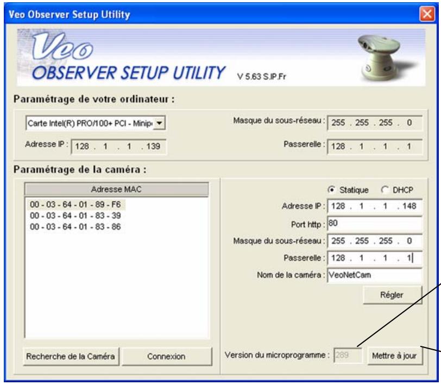Select MAC address 00-03-64-01-89-F6
Screen dimensions: 441x385
(x=75, y=205)
